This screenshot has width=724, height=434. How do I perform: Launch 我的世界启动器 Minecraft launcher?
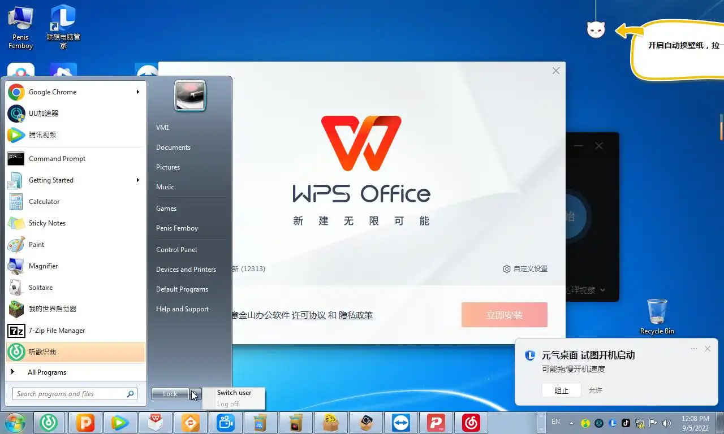coord(76,309)
